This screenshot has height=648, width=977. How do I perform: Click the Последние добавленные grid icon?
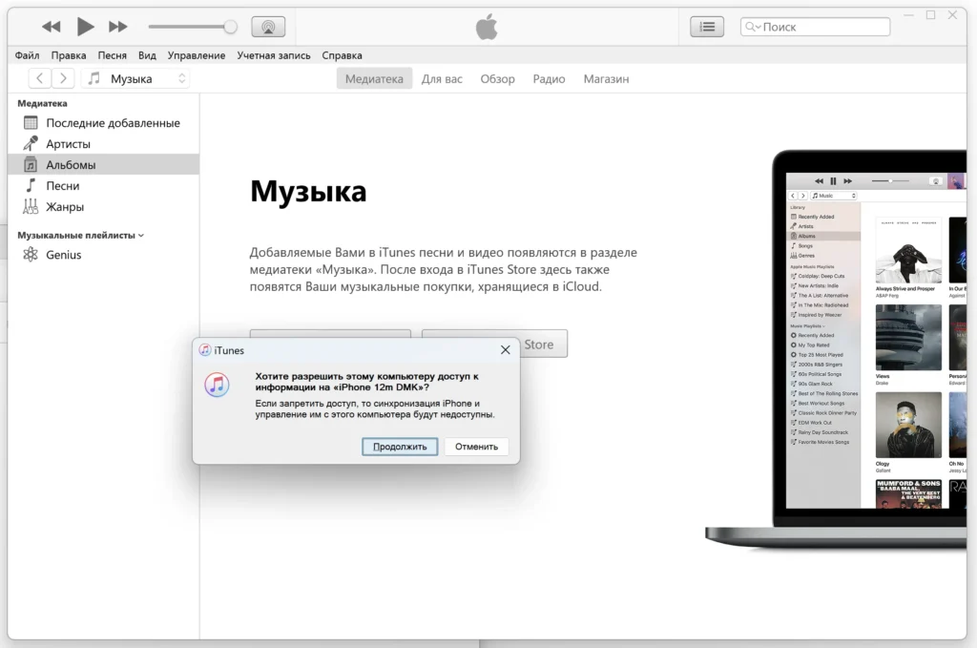click(x=31, y=123)
